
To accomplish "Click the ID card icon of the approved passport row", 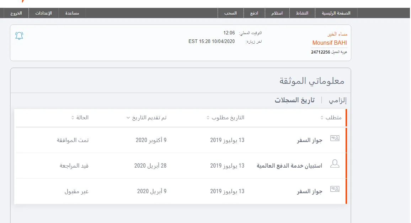I will [x=335, y=139].
